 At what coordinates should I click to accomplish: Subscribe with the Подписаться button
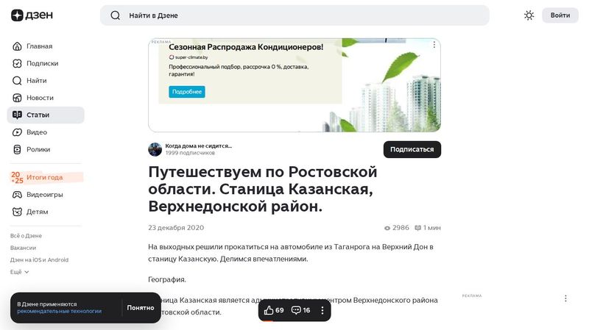(412, 149)
